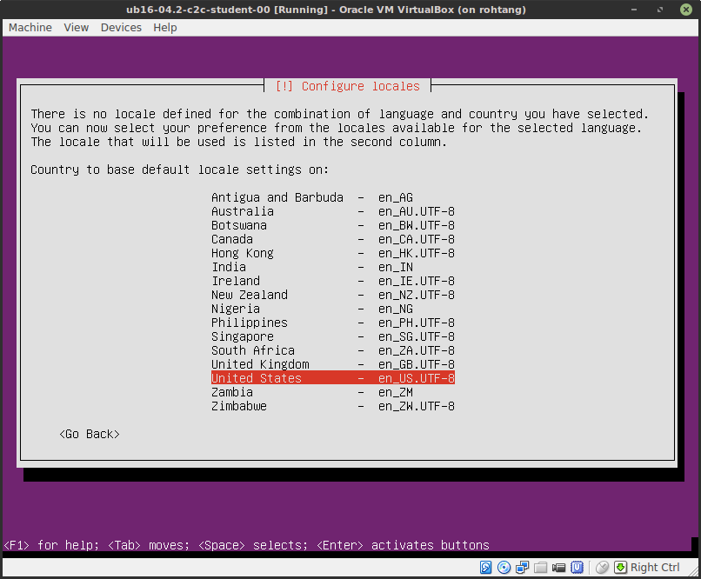Click the shared folders status icon
Viewport: 701px width, 579px height.
541,567
